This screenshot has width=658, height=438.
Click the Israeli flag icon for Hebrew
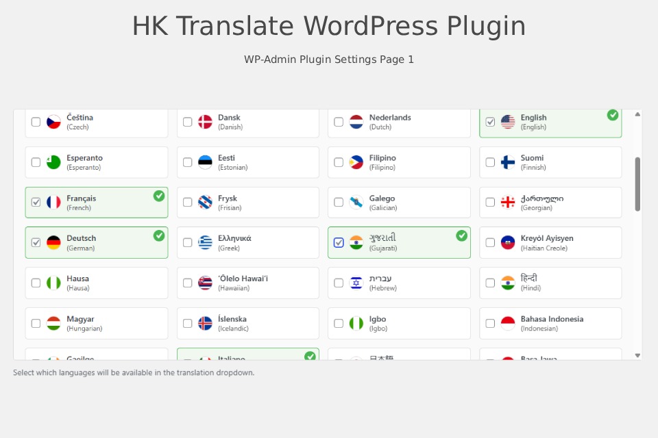coord(356,283)
